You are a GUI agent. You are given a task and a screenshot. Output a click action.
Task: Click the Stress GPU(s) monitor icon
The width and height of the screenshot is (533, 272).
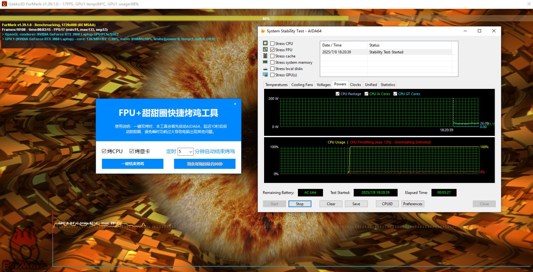click(x=265, y=75)
